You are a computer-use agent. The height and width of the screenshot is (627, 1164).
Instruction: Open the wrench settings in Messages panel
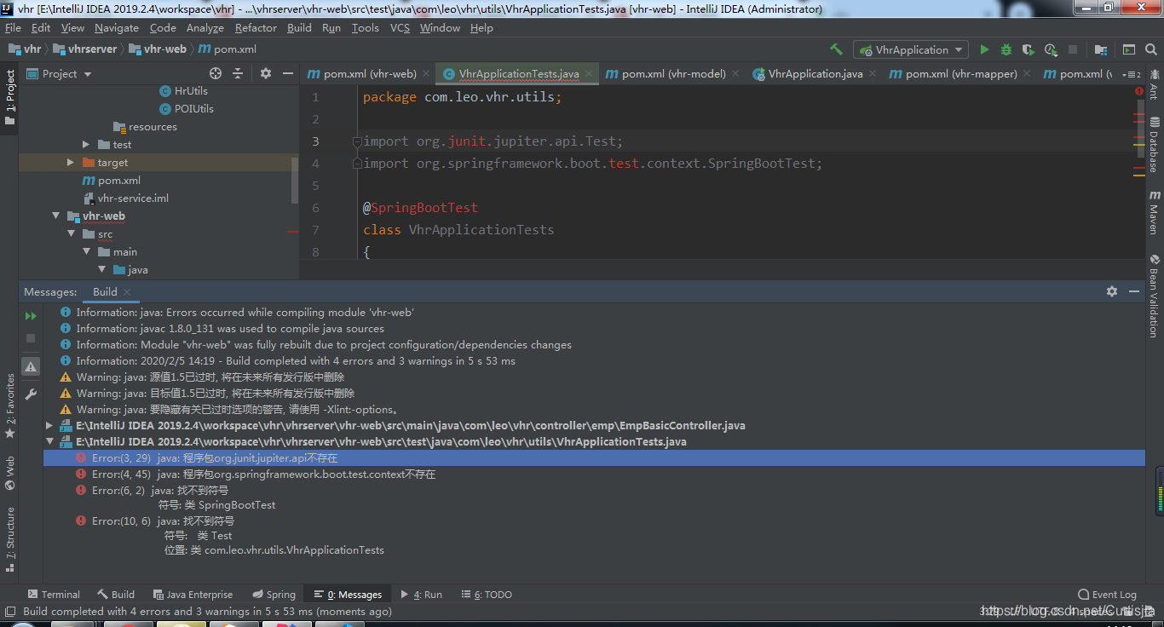[31, 394]
